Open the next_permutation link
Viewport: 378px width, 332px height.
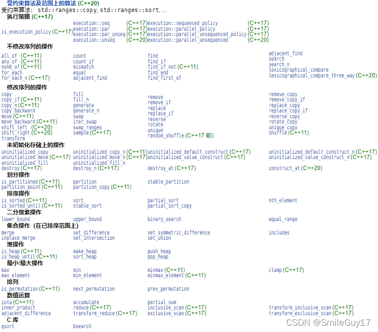(x=94, y=289)
